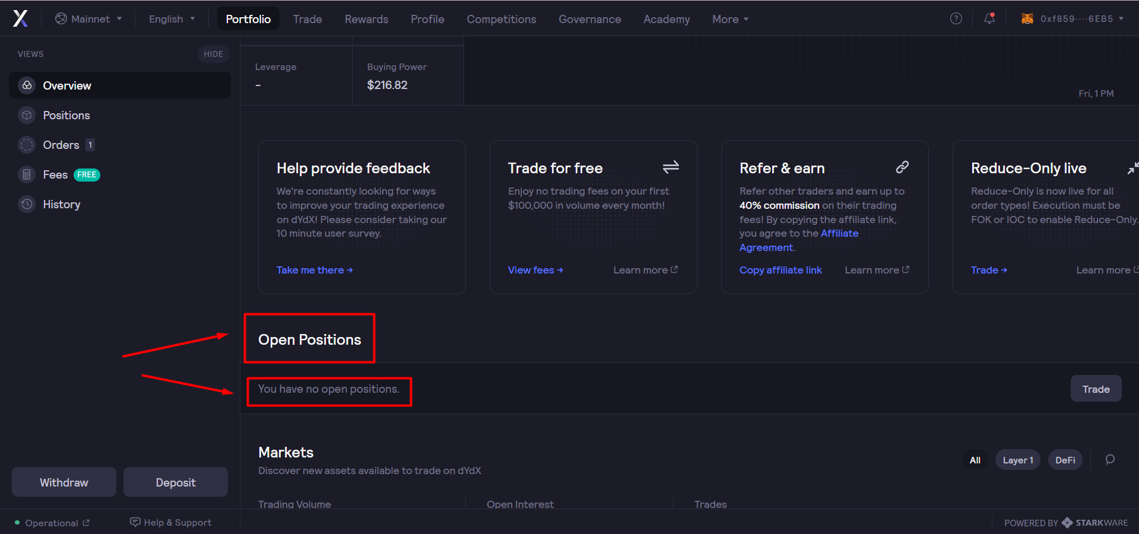Open the Competitions tab

point(502,19)
